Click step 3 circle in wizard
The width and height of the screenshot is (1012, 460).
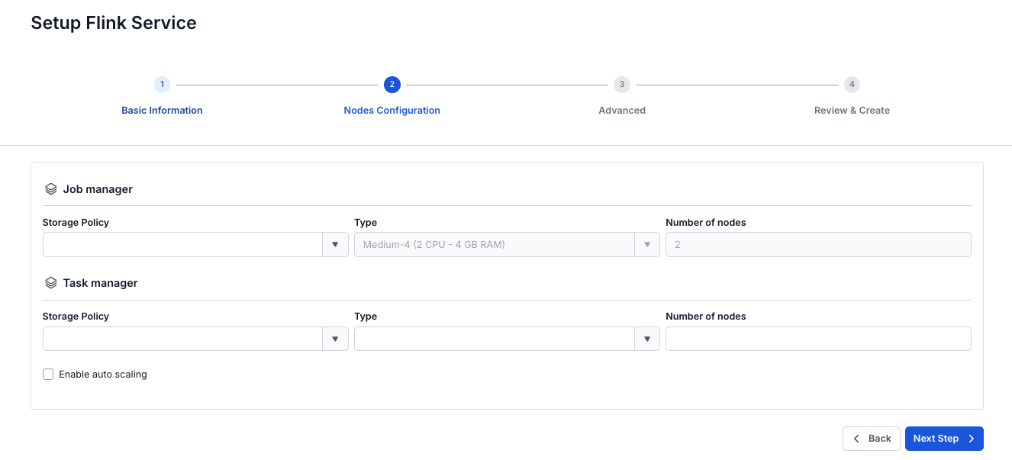(622, 85)
